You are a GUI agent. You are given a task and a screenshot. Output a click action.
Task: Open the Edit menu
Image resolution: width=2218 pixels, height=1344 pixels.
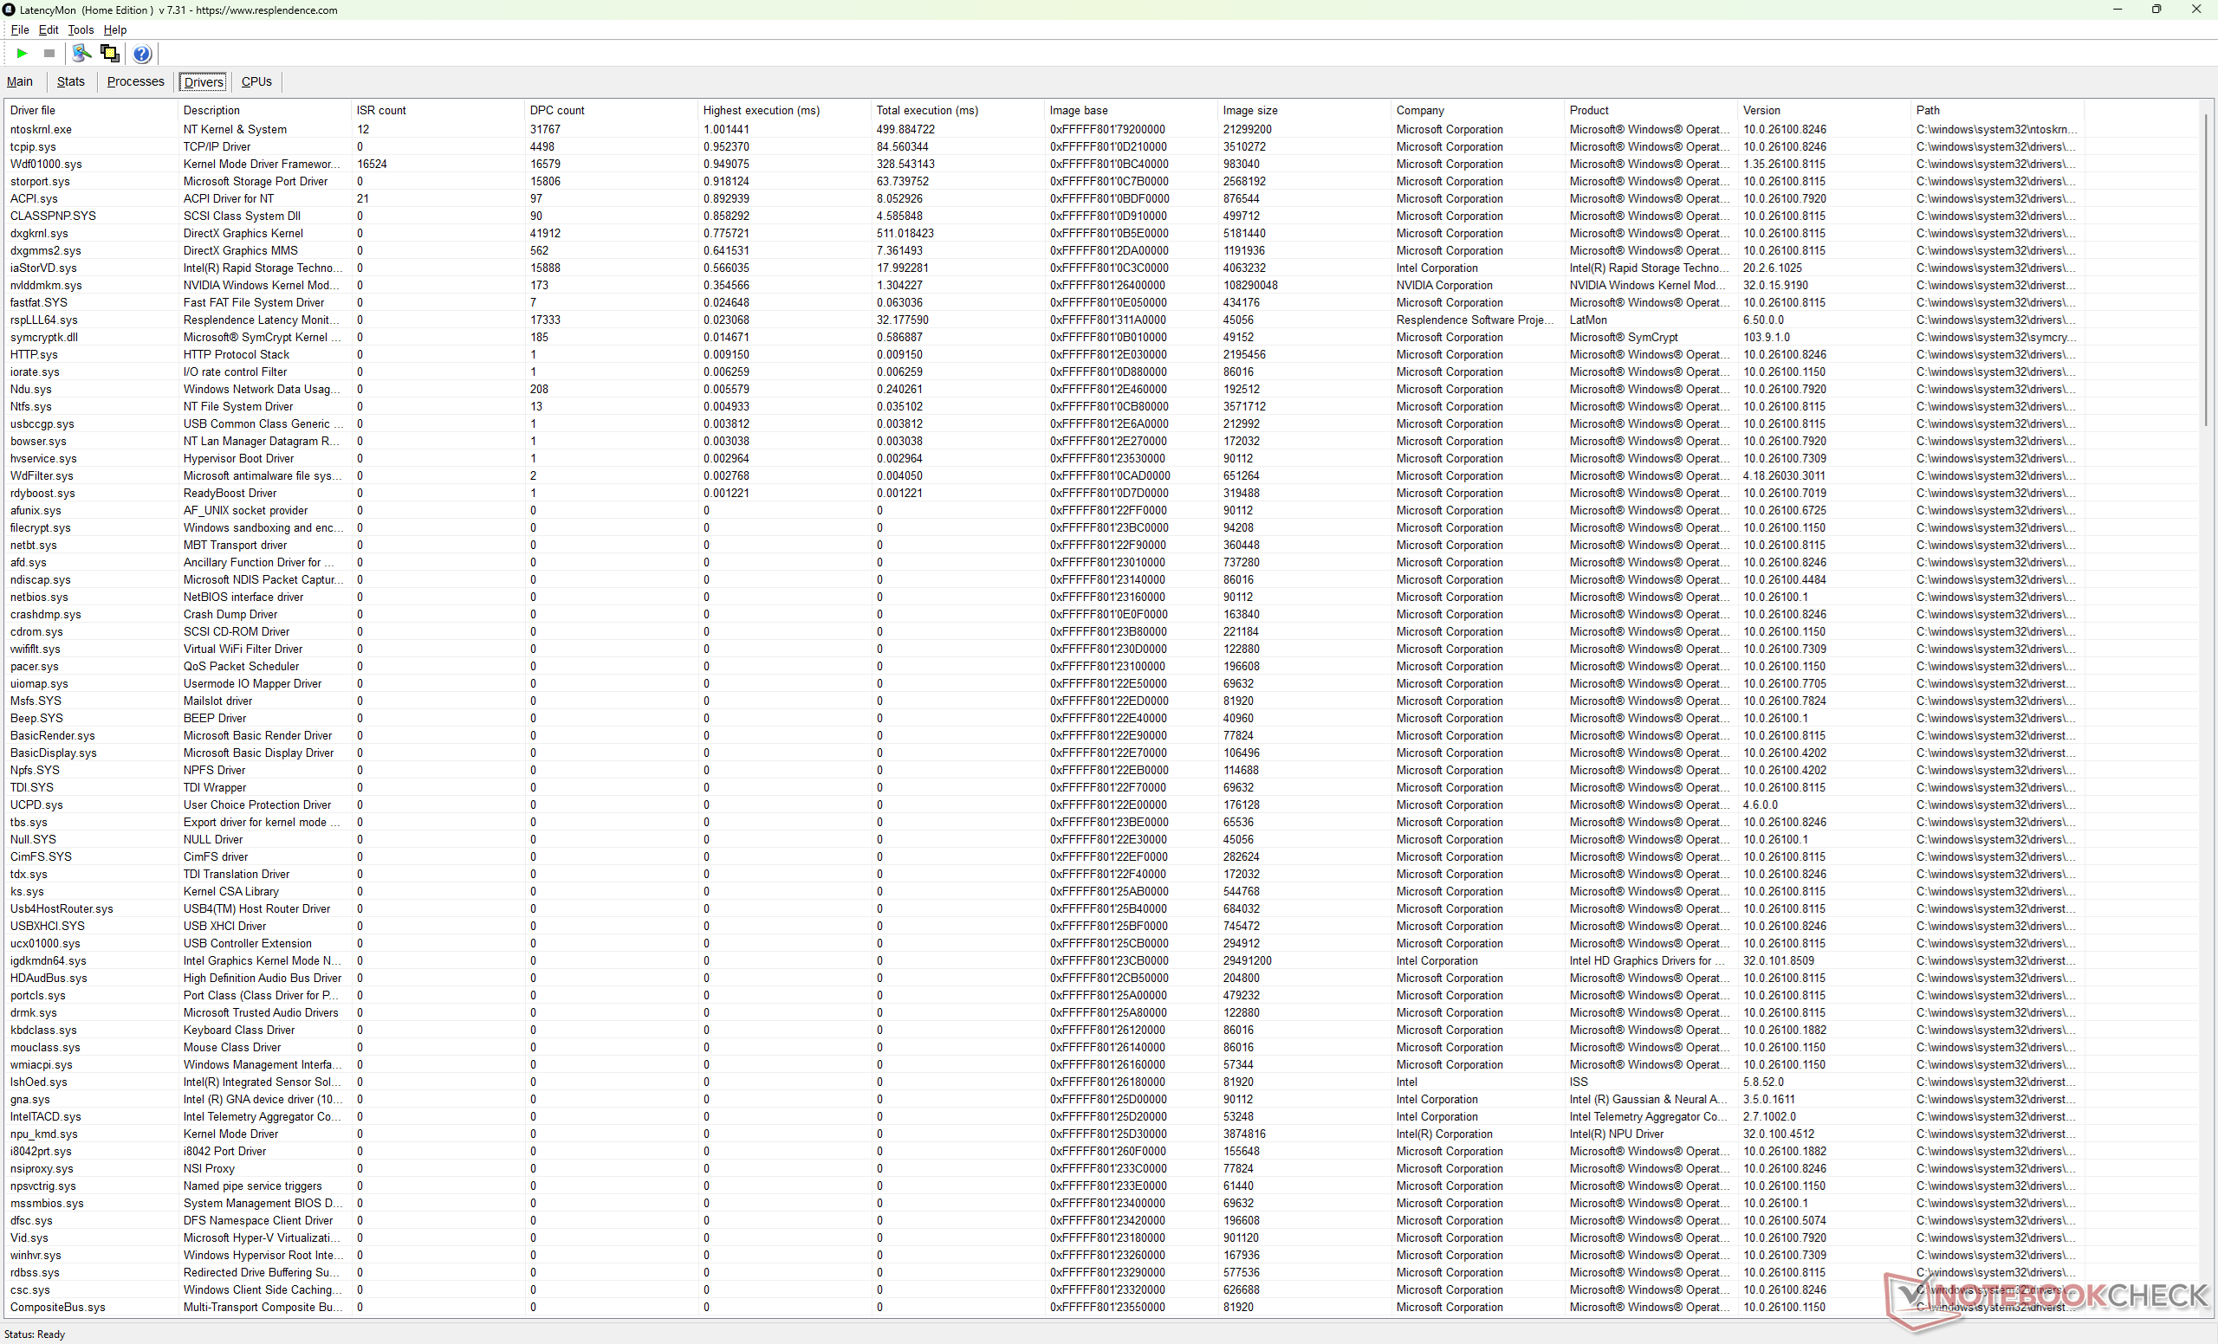point(48,29)
